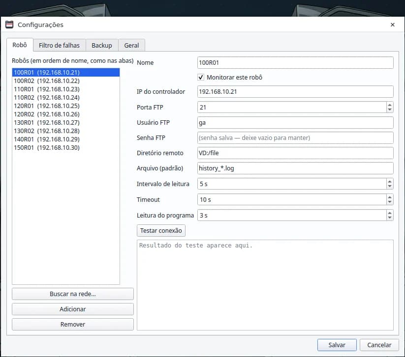Click the test result output text area
405x357 pixels.
(x=265, y=285)
